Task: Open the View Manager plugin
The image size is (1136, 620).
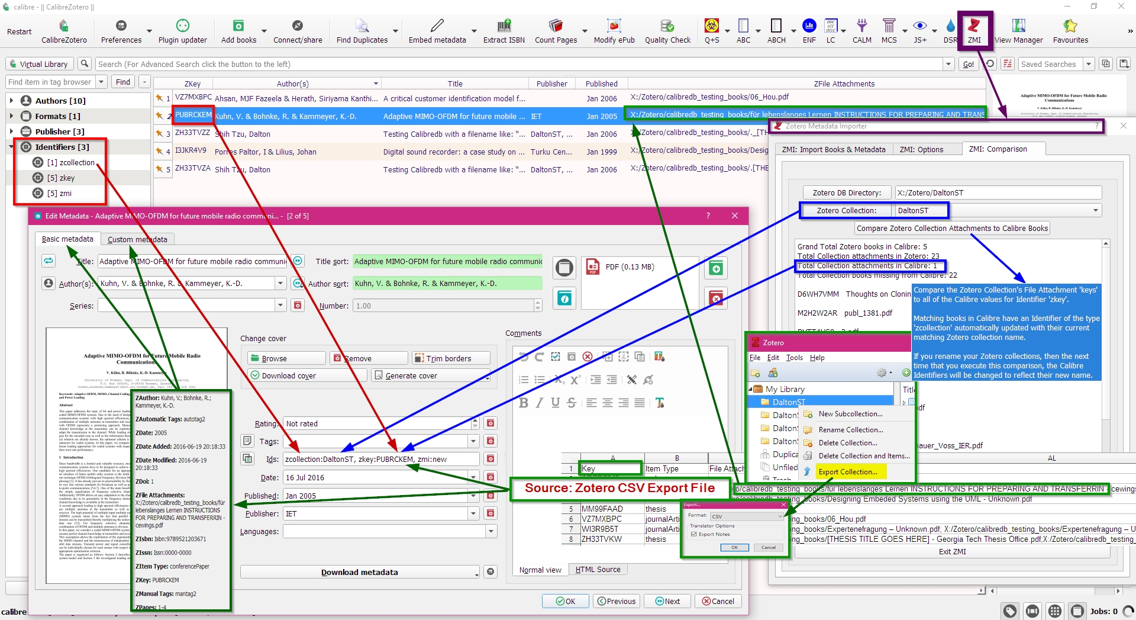Action: click(1019, 31)
